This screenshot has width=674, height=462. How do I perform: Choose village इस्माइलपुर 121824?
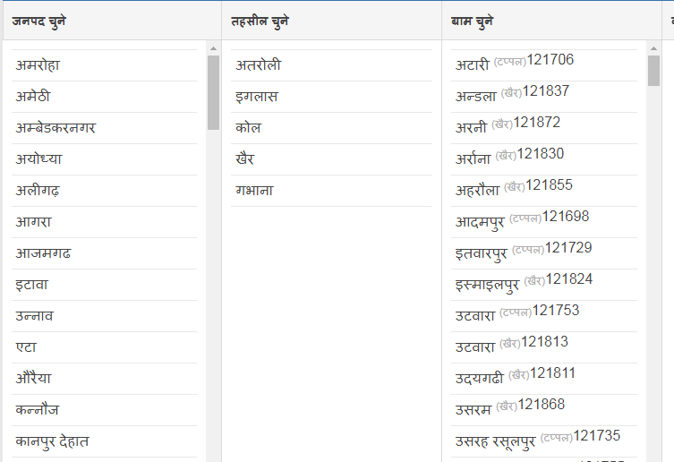pyautogui.click(x=524, y=282)
